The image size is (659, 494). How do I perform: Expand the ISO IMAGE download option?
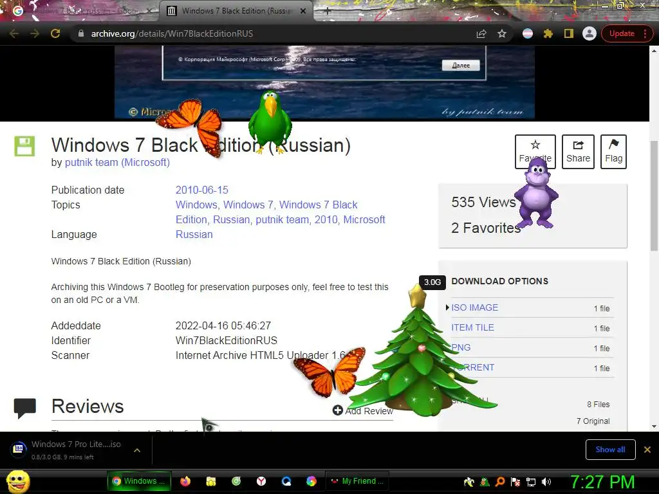click(x=474, y=307)
